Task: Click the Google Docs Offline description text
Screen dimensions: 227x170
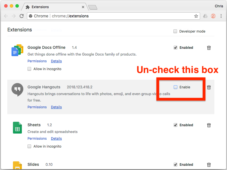Action: coord(82,54)
